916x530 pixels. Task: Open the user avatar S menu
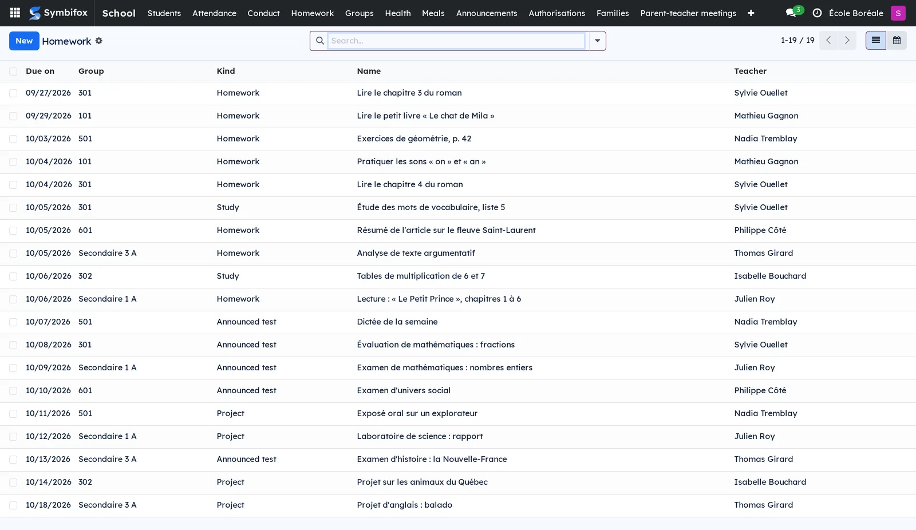click(x=898, y=13)
